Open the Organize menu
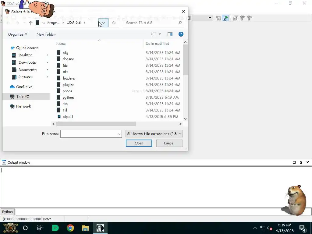Image resolution: width=312 pixels, height=234 pixels. pos(17,34)
